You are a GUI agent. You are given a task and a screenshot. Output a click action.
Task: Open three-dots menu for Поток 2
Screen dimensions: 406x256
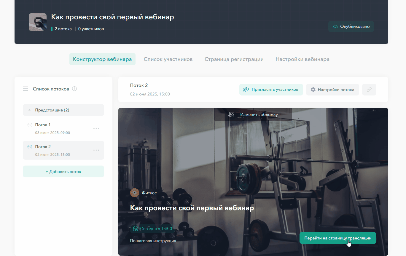(x=96, y=150)
